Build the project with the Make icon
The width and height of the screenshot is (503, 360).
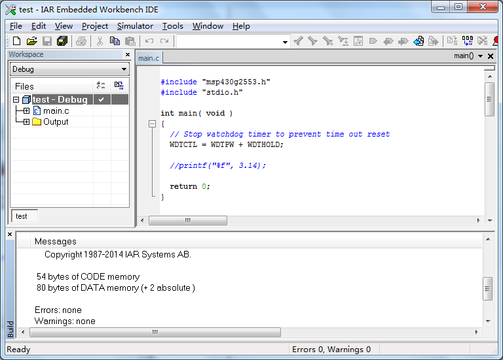tap(468, 41)
